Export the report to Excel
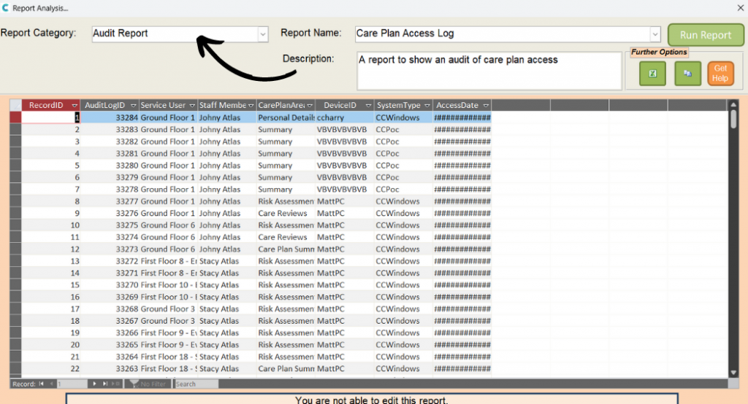This screenshot has width=748, height=404. click(x=652, y=73)
